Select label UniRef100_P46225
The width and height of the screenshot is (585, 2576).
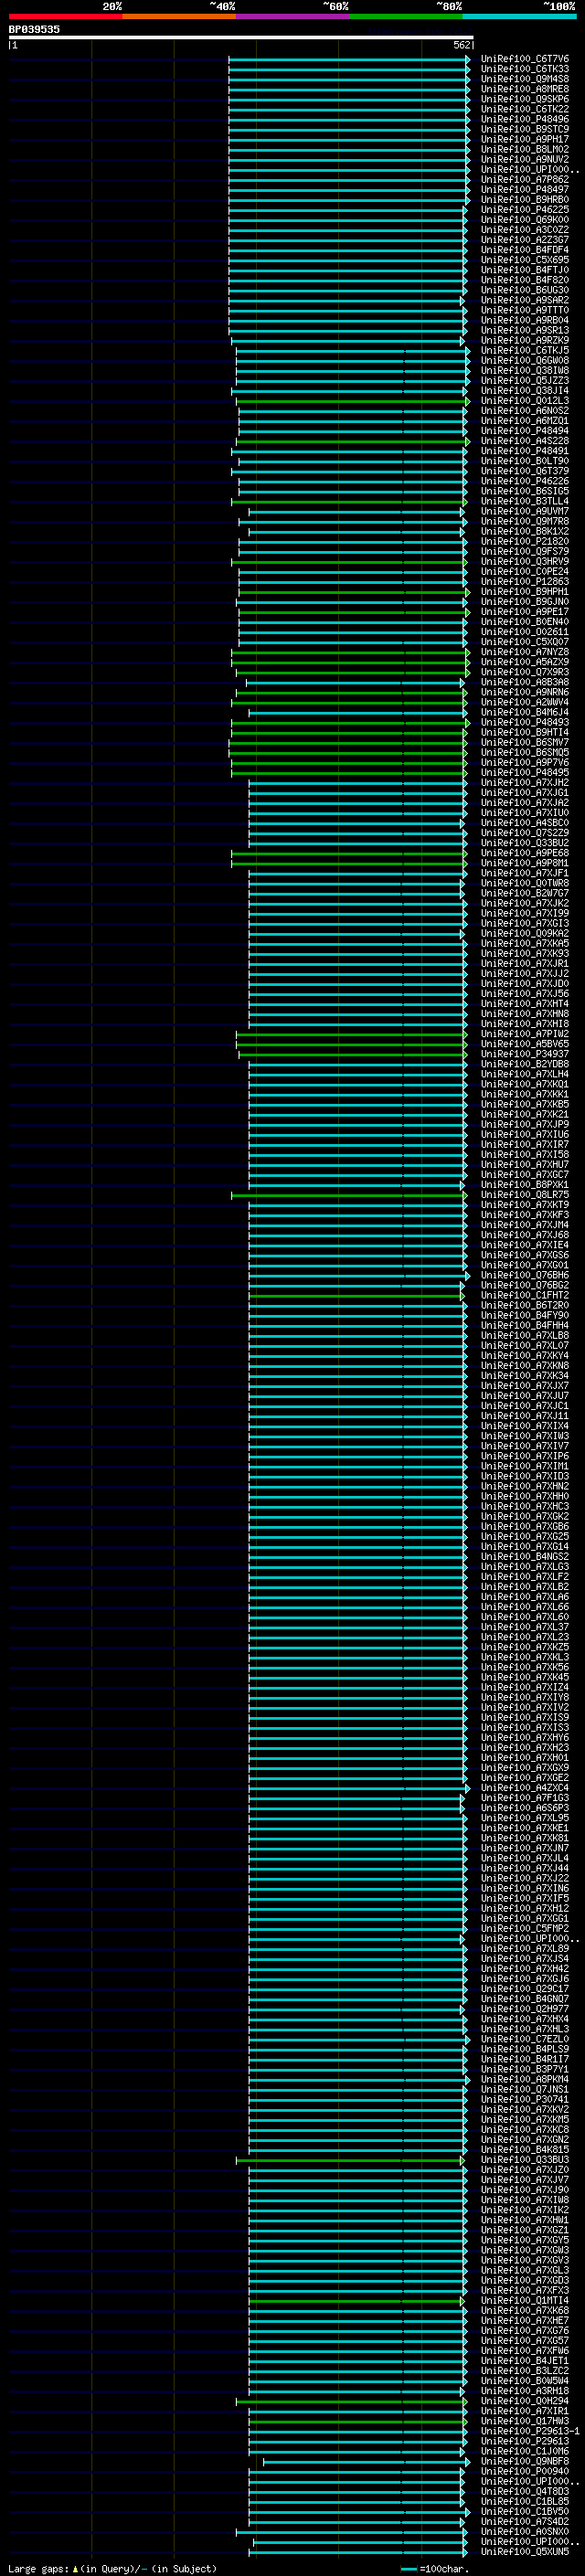point(525,210)
